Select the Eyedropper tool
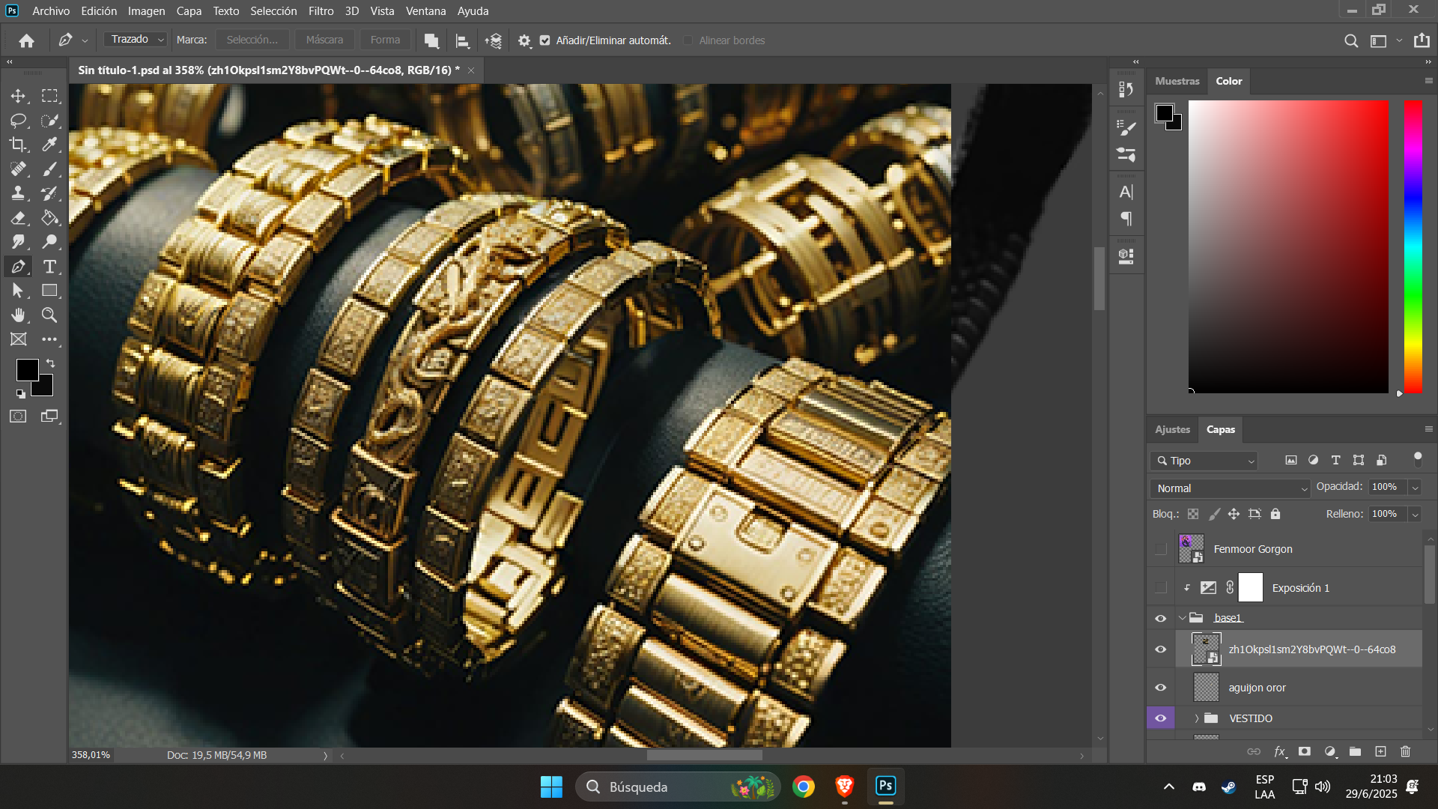The width and height of the screenshot is (1438, 809). click(x=49, y=145)
